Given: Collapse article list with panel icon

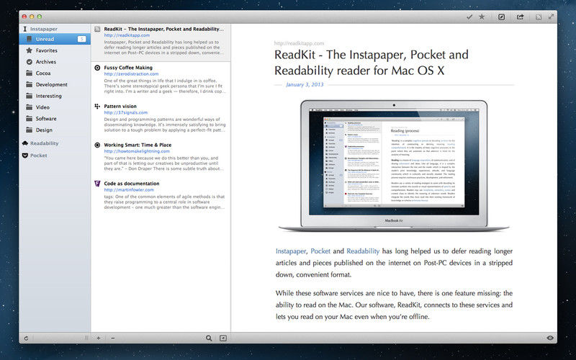Looking at the screenshot, I should [223, 338].
